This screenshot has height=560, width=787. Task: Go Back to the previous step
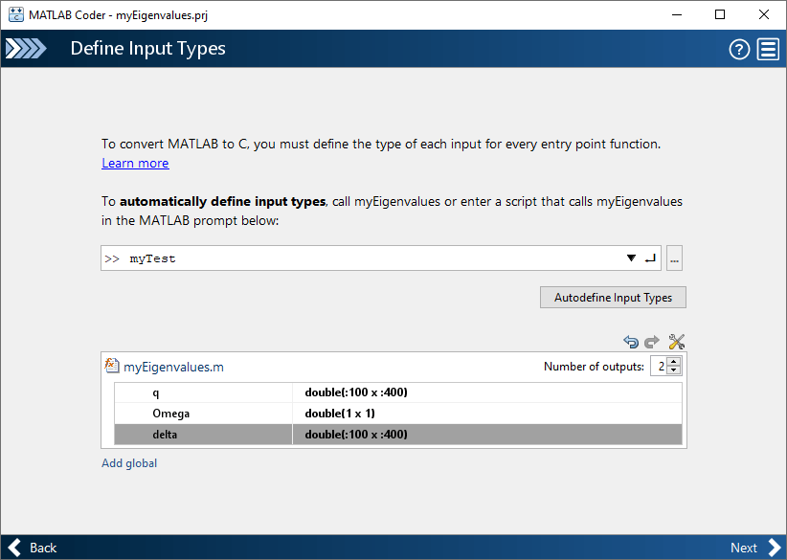coord(33,548)
